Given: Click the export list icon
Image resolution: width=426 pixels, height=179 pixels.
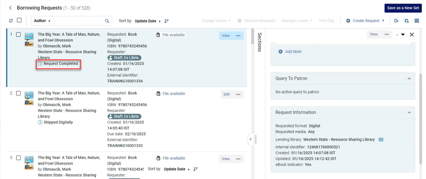Looking at the screenshot, I should (396, 21).
